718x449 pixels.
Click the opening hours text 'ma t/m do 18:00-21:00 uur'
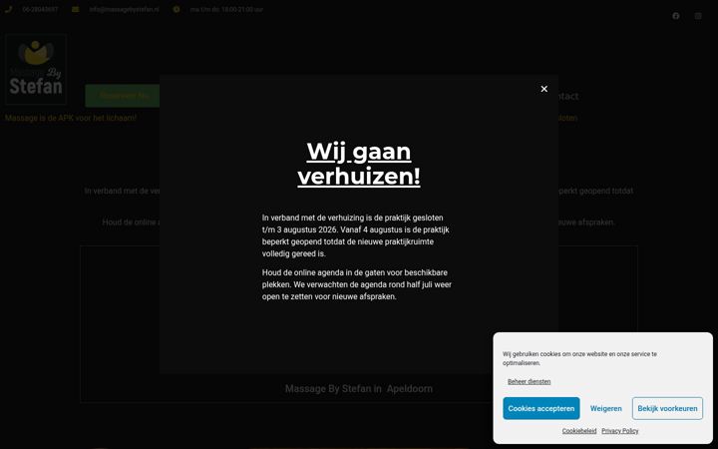click(x=226, y=9)
